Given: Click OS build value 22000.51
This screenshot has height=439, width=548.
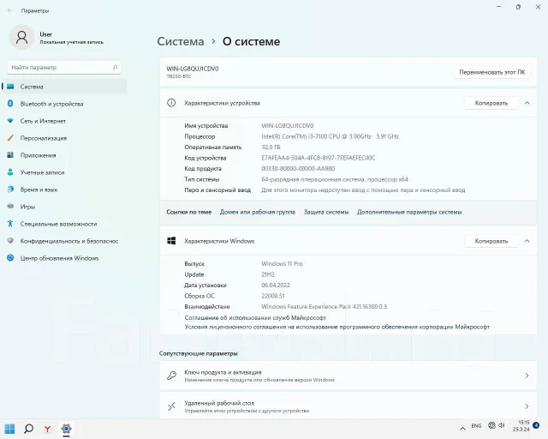Looking at the screenshot, I should click(273, 296).
